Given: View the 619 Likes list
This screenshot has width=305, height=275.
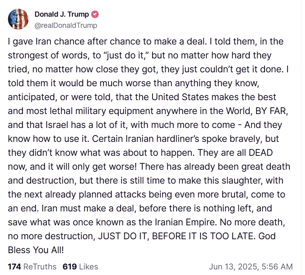Looking at the screenshot, I should [x=80, y=266].
